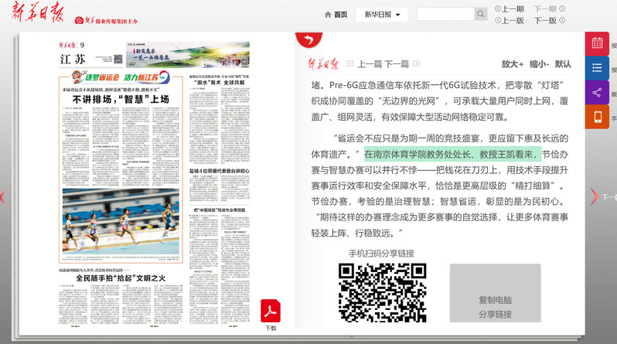Click the QR code image

pyautogui.click(x=383, y=293)
